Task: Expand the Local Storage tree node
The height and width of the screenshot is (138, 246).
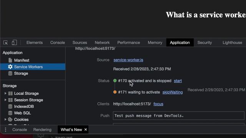Action: 5,94
